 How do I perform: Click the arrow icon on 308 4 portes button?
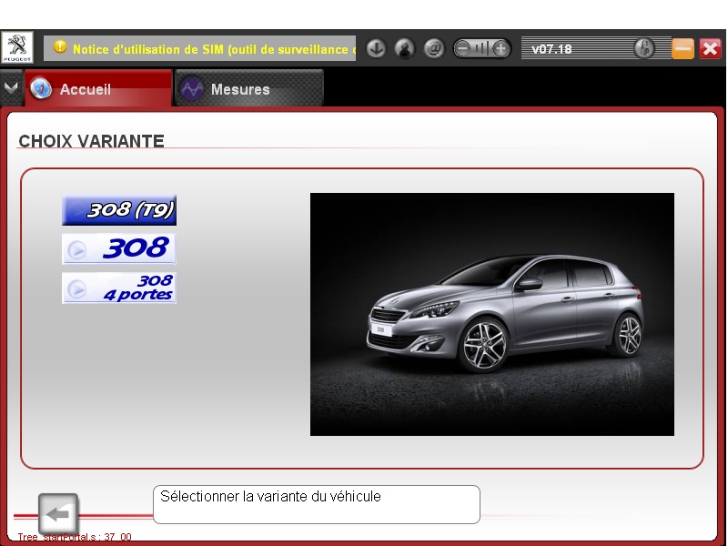(x=77, y=289)
